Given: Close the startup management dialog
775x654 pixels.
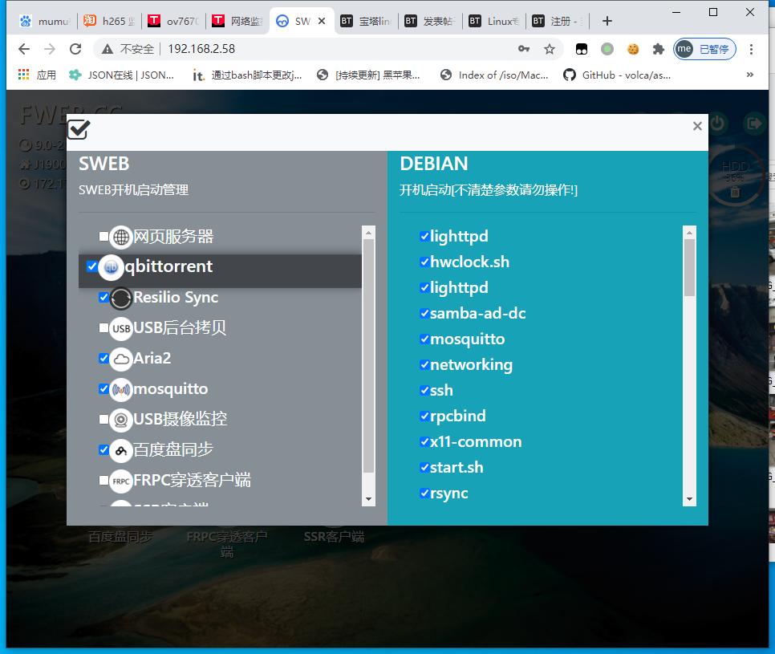Looking at the screenshot, I should click(697, 126).
